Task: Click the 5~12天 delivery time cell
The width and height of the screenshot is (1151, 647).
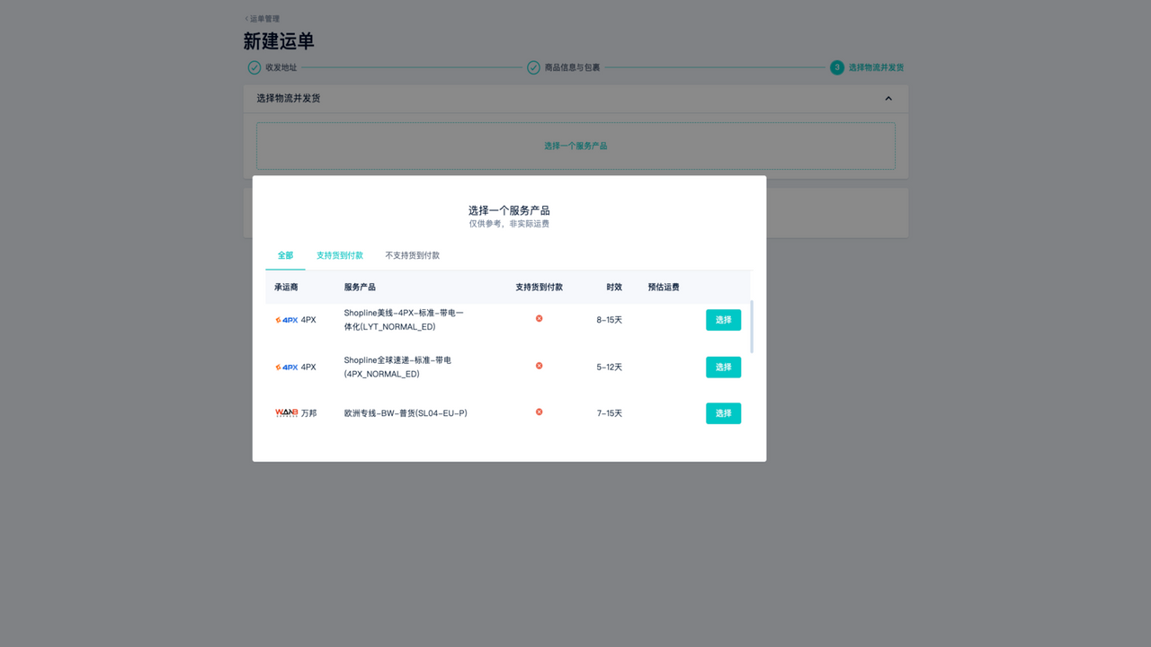Action: (610, 367)
